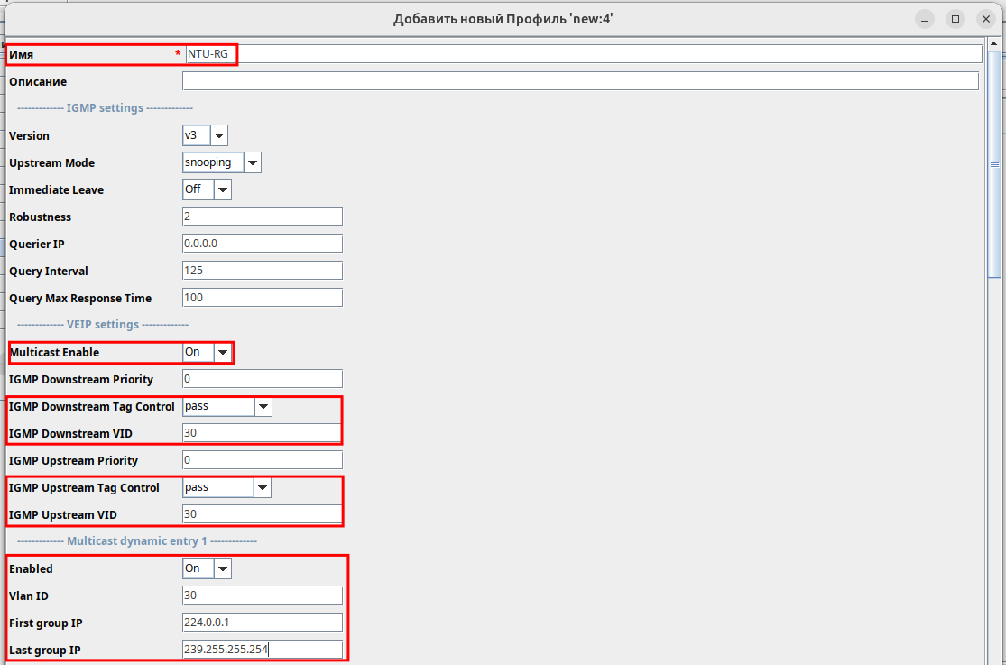The height and width of the screenshot is (665, 1006).
Task: Click the Upstream Mode label text
Action: pyautogui.click(x=52, y=163)
